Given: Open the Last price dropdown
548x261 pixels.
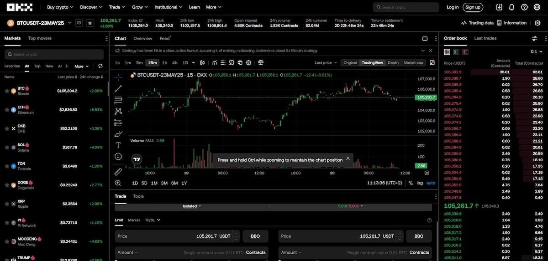Looking at the screenshot, I should 326,62.
